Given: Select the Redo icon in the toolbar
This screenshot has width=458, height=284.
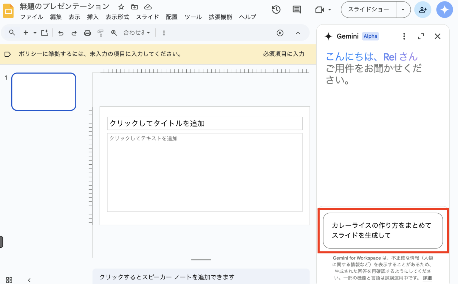Looking at the screenshot, I should (x=74, y=33).
